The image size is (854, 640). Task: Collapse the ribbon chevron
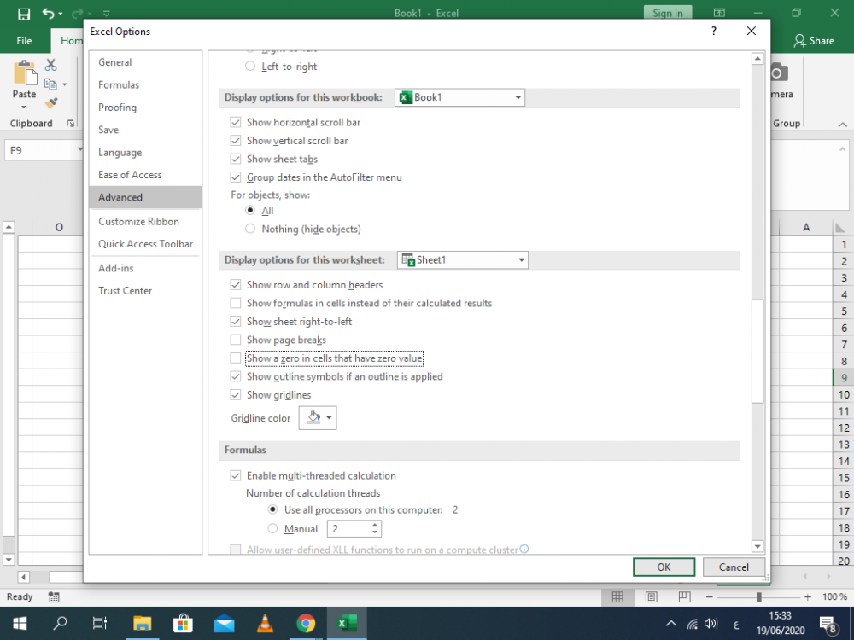843,124
